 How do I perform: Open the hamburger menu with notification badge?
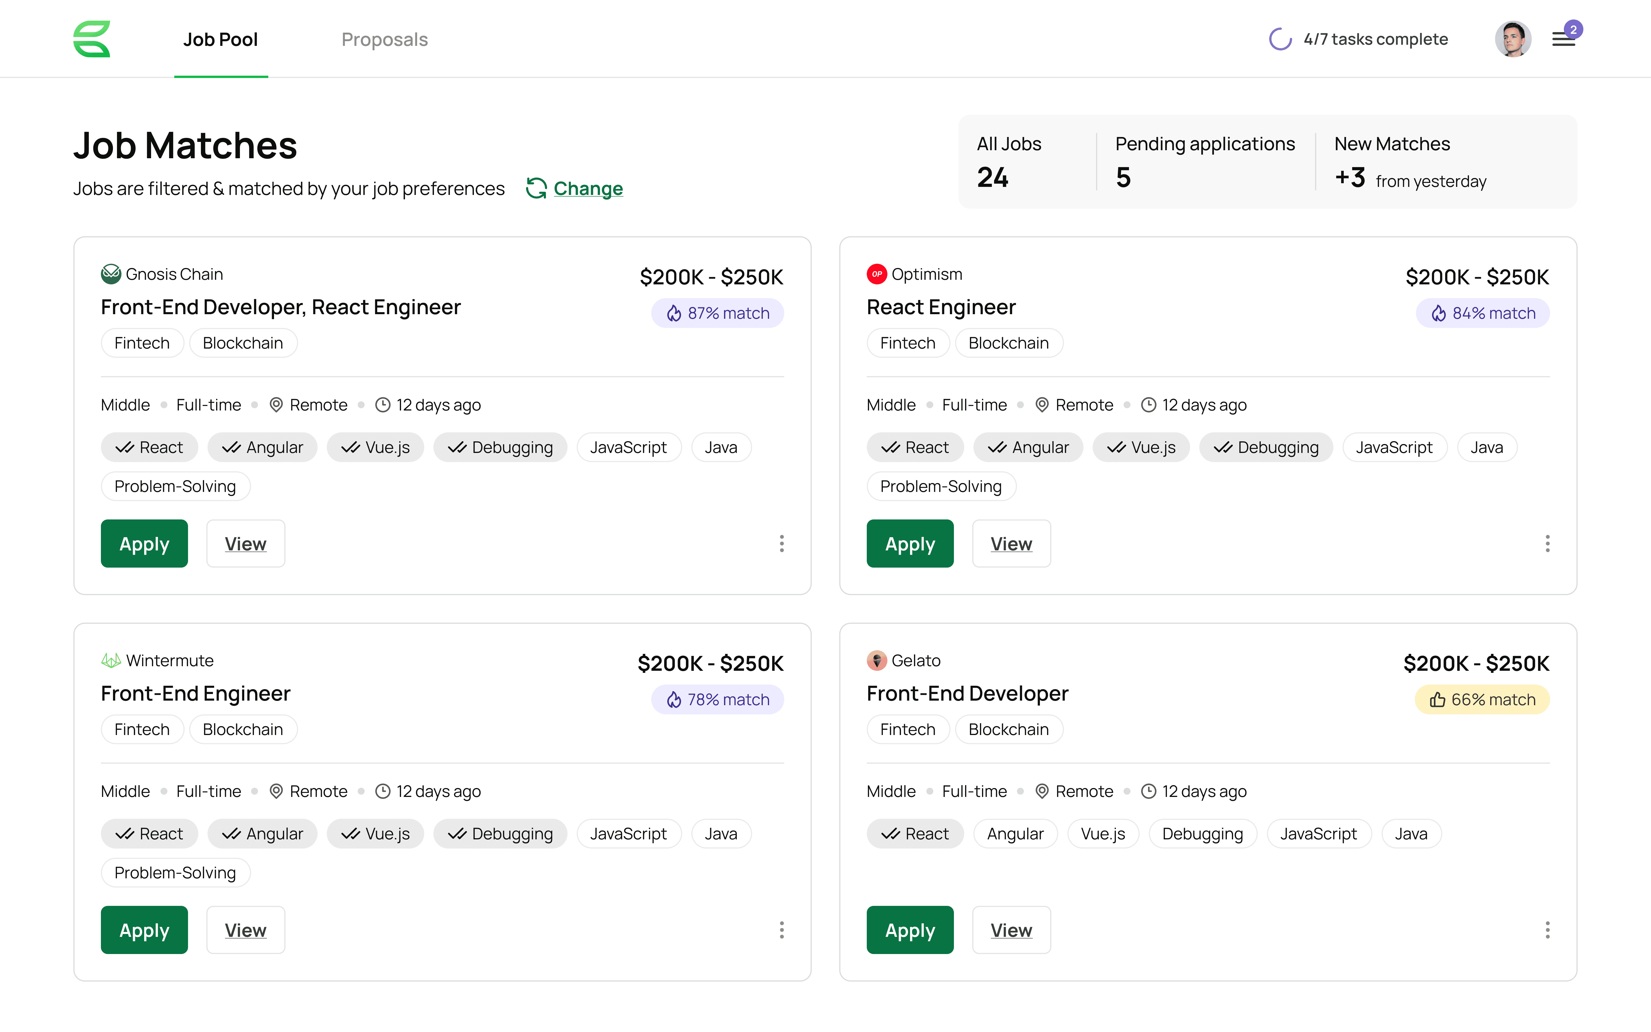tap(1563, 39)
